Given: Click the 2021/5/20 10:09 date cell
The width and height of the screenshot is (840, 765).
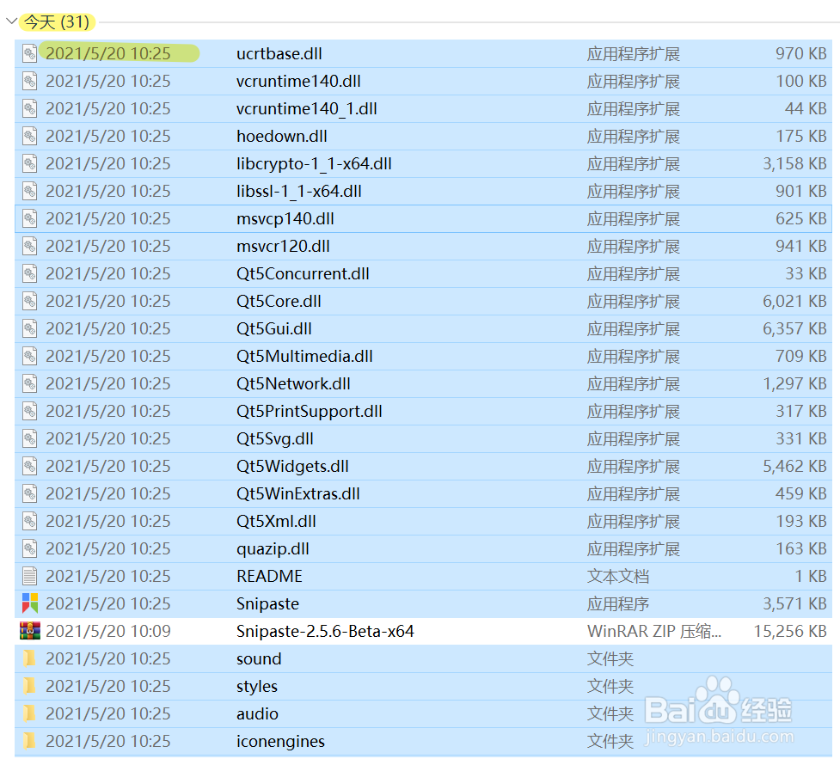Looking at the screenshot, I should [x=108, y=631].
